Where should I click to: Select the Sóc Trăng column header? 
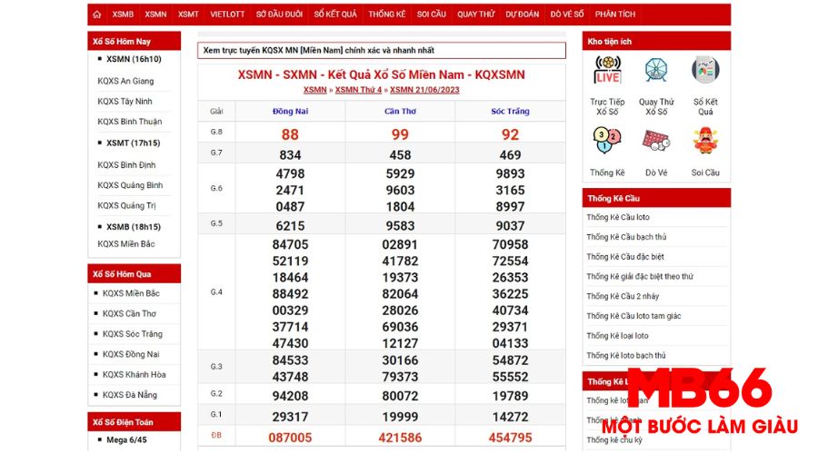[x=510, y=111]
